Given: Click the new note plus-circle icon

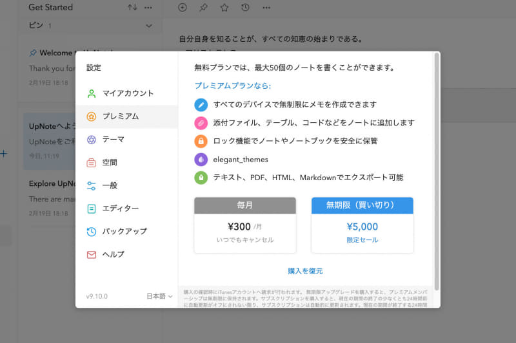Looking at the screenshot, I should pos(183,8).
